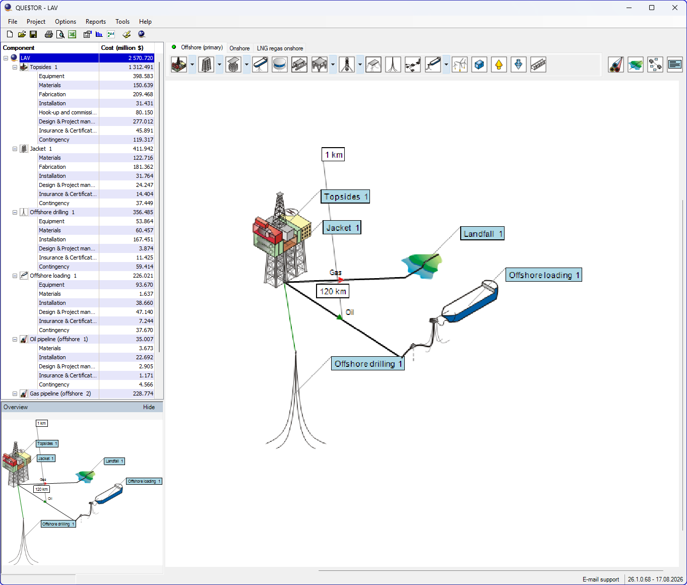Collapse the Topsides 1 tree node

(x=15, y=67)
